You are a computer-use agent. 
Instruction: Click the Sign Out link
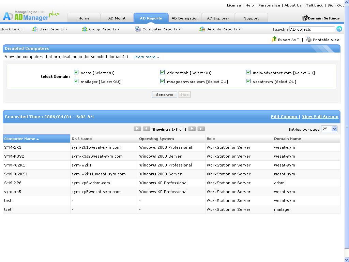(336, 5)
